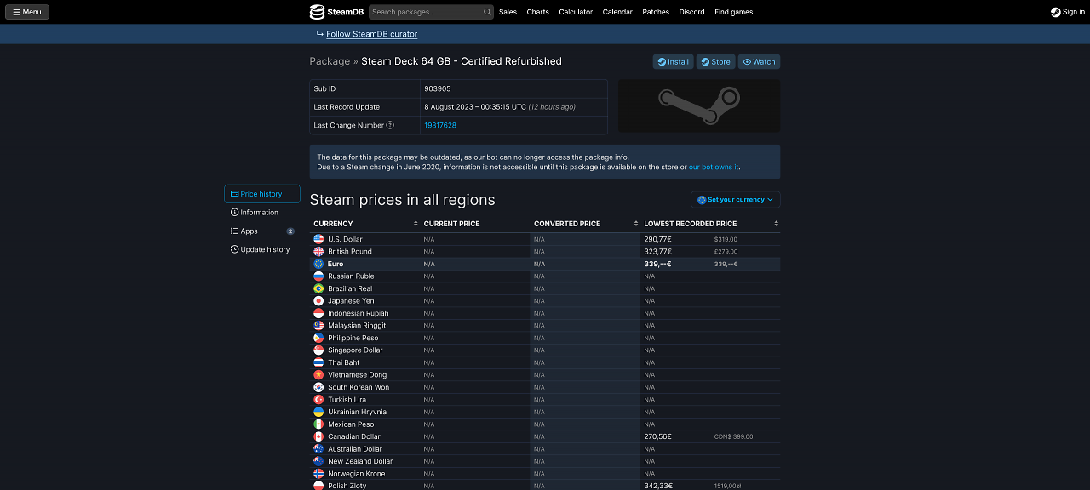Click the Package breadcrumb link
The image size is (1090, 490).
click(330, 61)
